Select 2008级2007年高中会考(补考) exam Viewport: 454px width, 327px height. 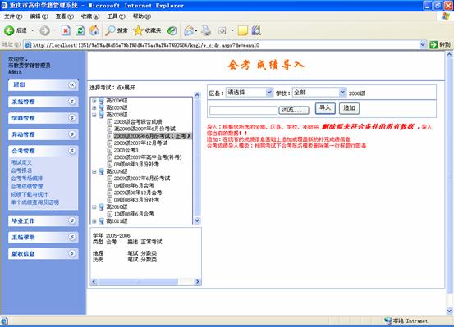point(148,157)
